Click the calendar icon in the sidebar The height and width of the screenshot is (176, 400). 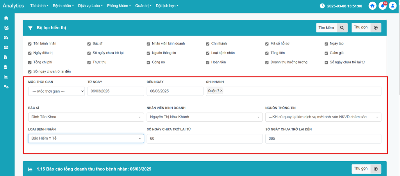pyautogui.click(x=6, y=48)
